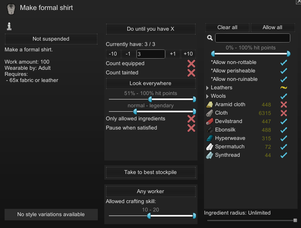Expand the Leathers category arrow
Screen dimensions: 301x228
point(207,88)
